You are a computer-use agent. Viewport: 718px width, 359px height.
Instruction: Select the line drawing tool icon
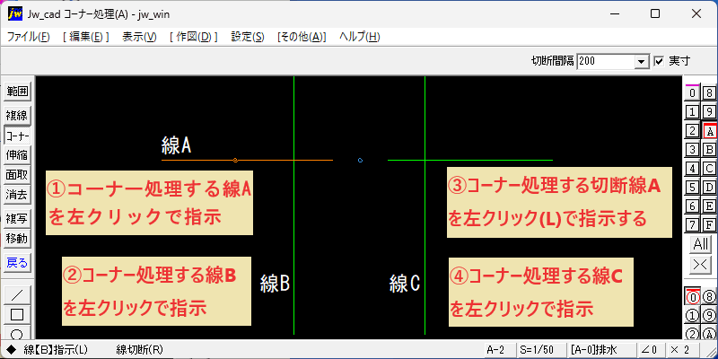coord(17,295)
